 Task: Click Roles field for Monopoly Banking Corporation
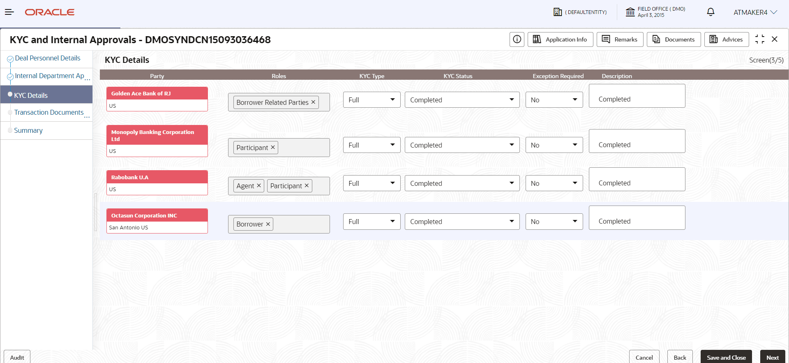click(x=279, y=148)
